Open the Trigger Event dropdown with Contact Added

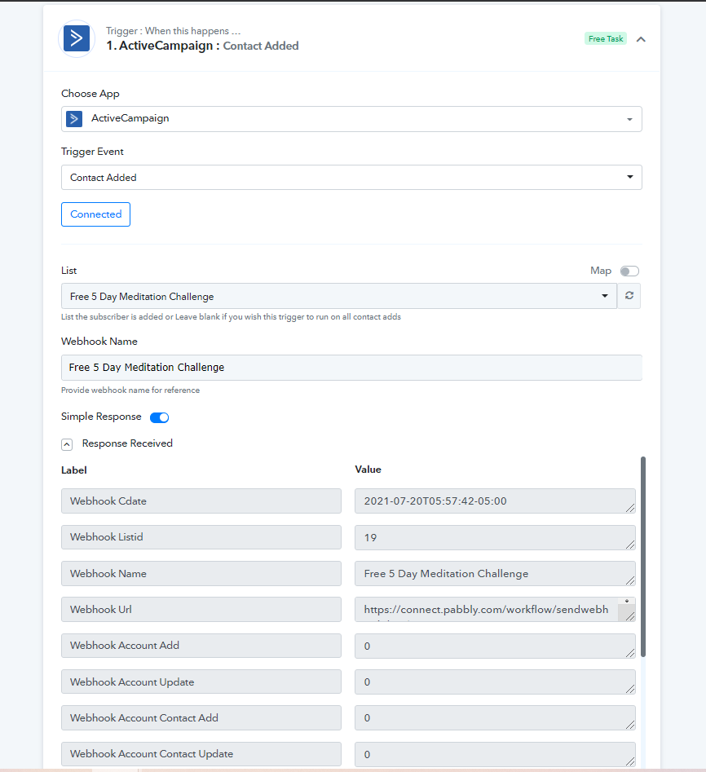(x=351, y=177)
